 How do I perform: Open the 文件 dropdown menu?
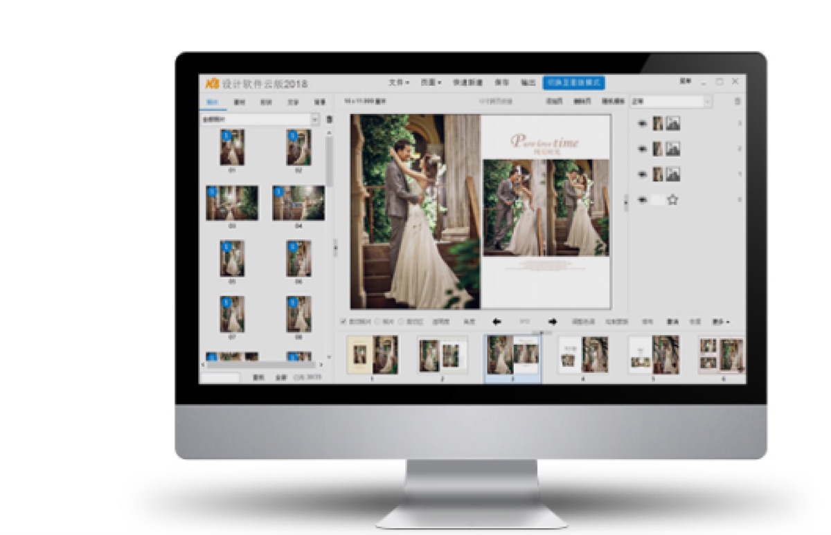click(398, 82)
